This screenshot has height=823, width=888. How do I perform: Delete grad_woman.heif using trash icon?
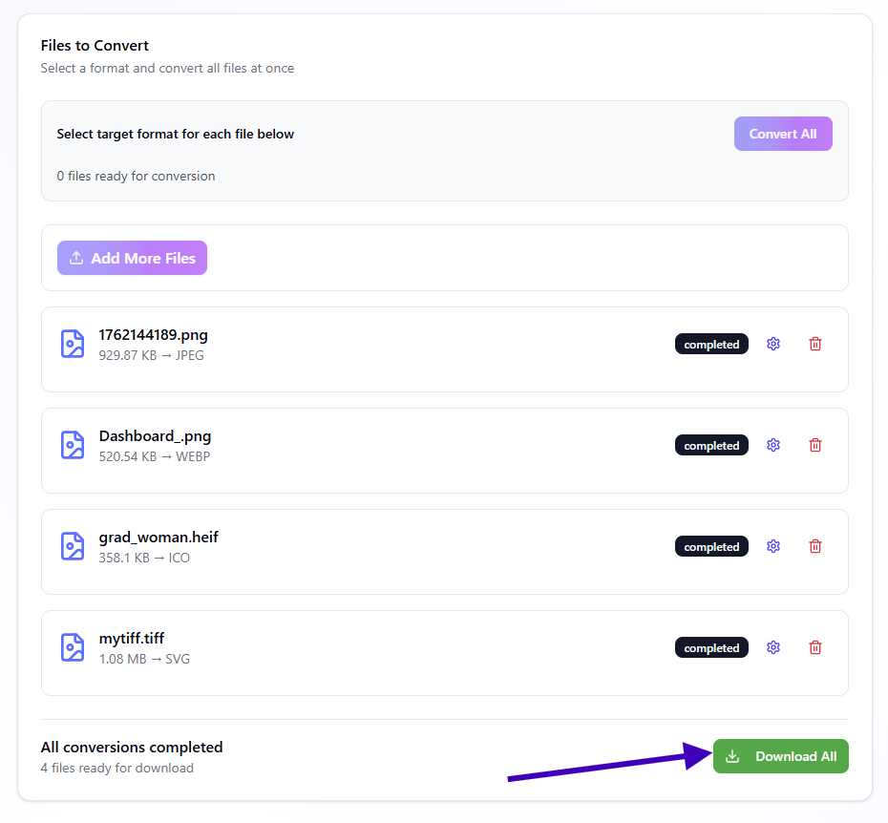815,546
